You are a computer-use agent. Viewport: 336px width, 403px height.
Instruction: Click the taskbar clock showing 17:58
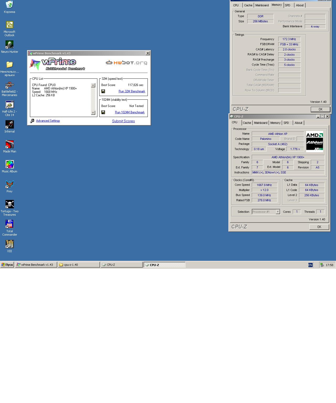click(329, 265)
